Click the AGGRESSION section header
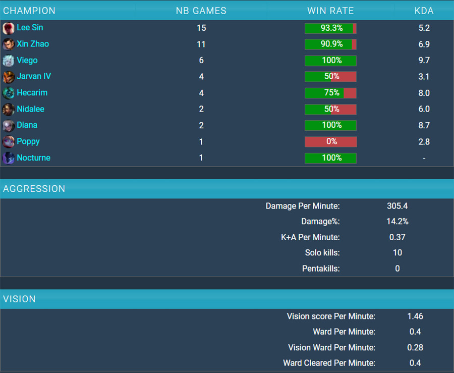 click(227, 189)
